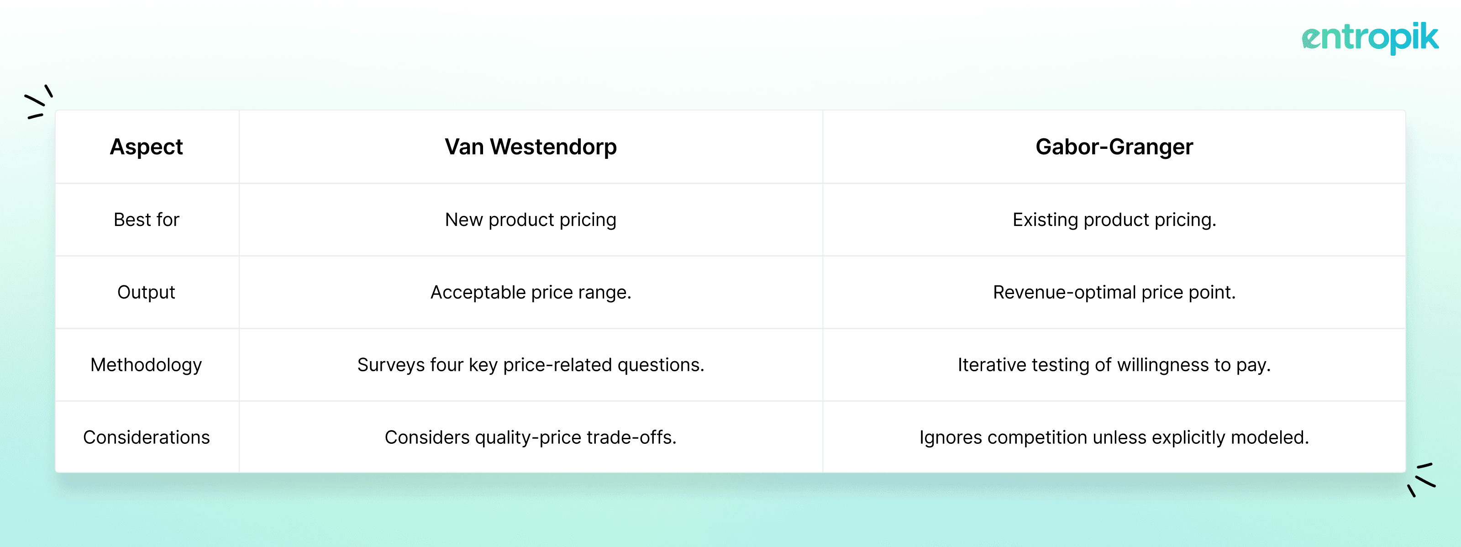Select New product pricing cell
1461x547 pixels.
530,220
